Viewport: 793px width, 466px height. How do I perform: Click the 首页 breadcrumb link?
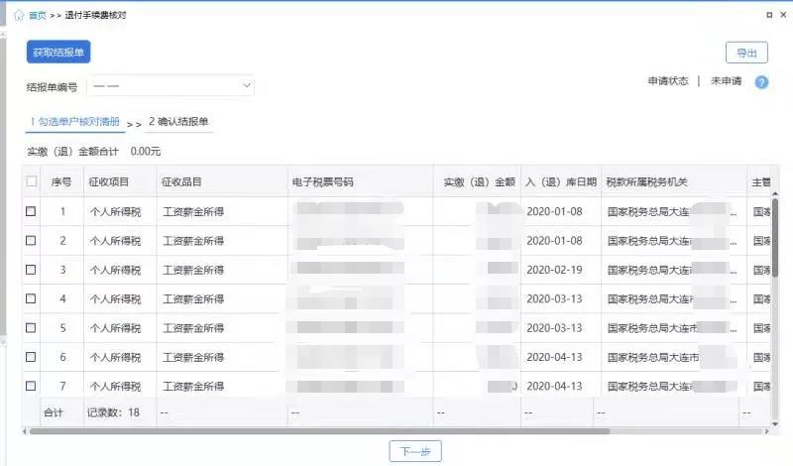coord(37,15)
